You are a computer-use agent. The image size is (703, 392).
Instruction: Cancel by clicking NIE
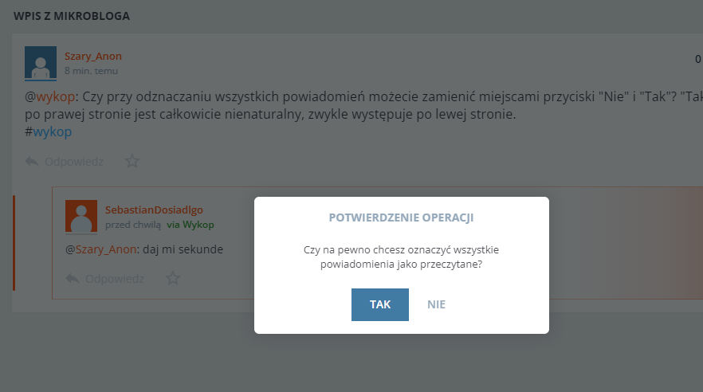(x=436, y=304)
